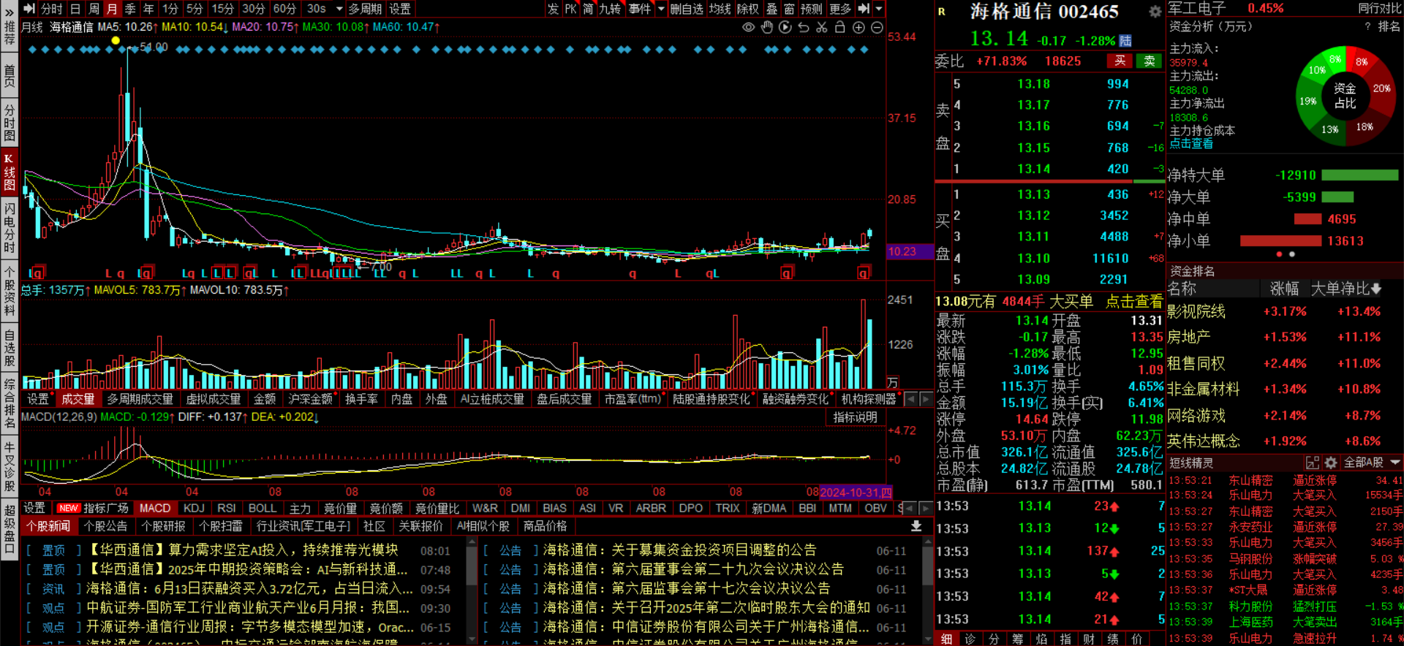Click the pop-out window icon in 短线精灵
1404x646 pixels.
pos(1313,463)
